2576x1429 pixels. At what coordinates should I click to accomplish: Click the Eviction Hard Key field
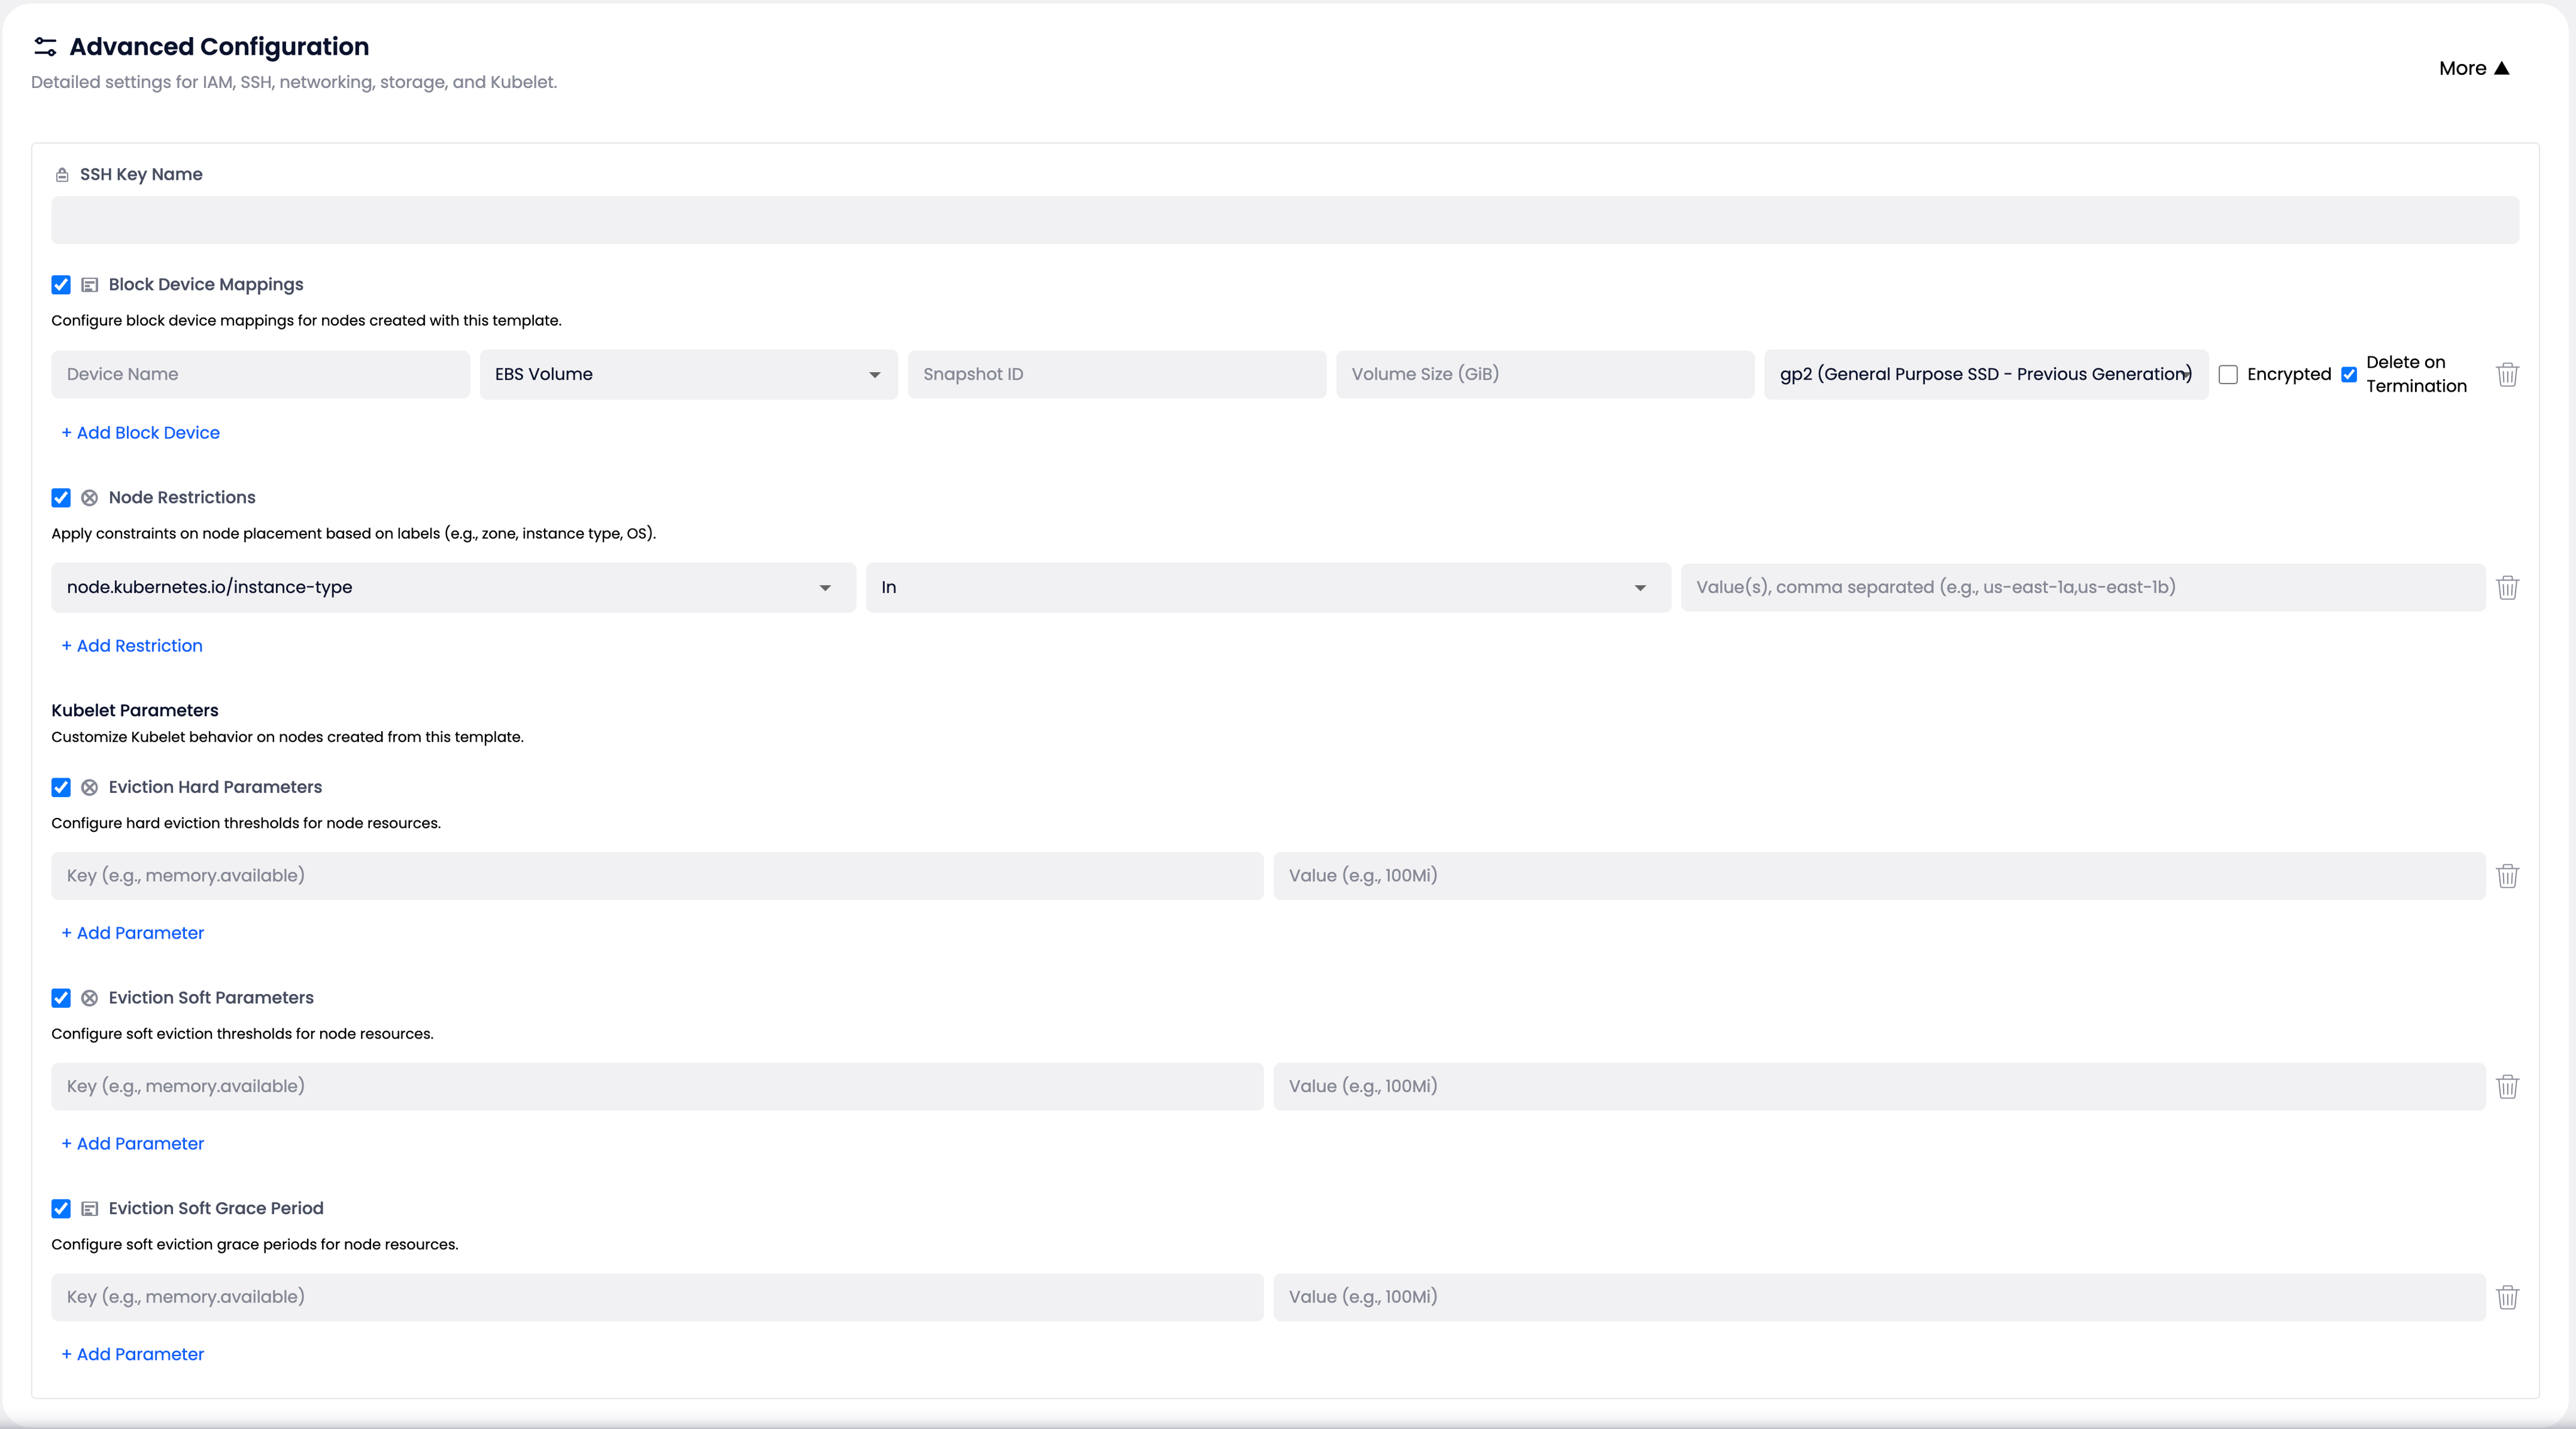click(657, 876)
